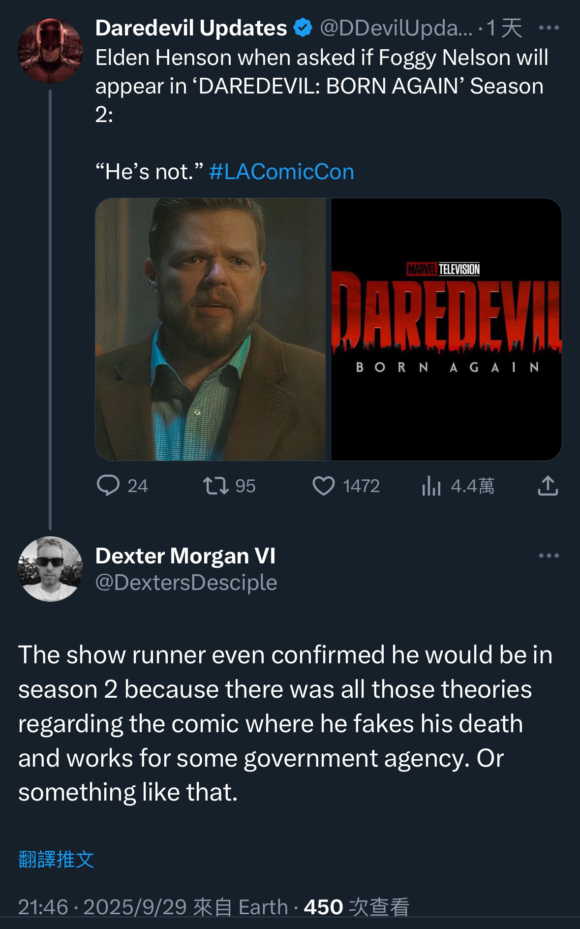Tap the share upload icon

[548, 486]
